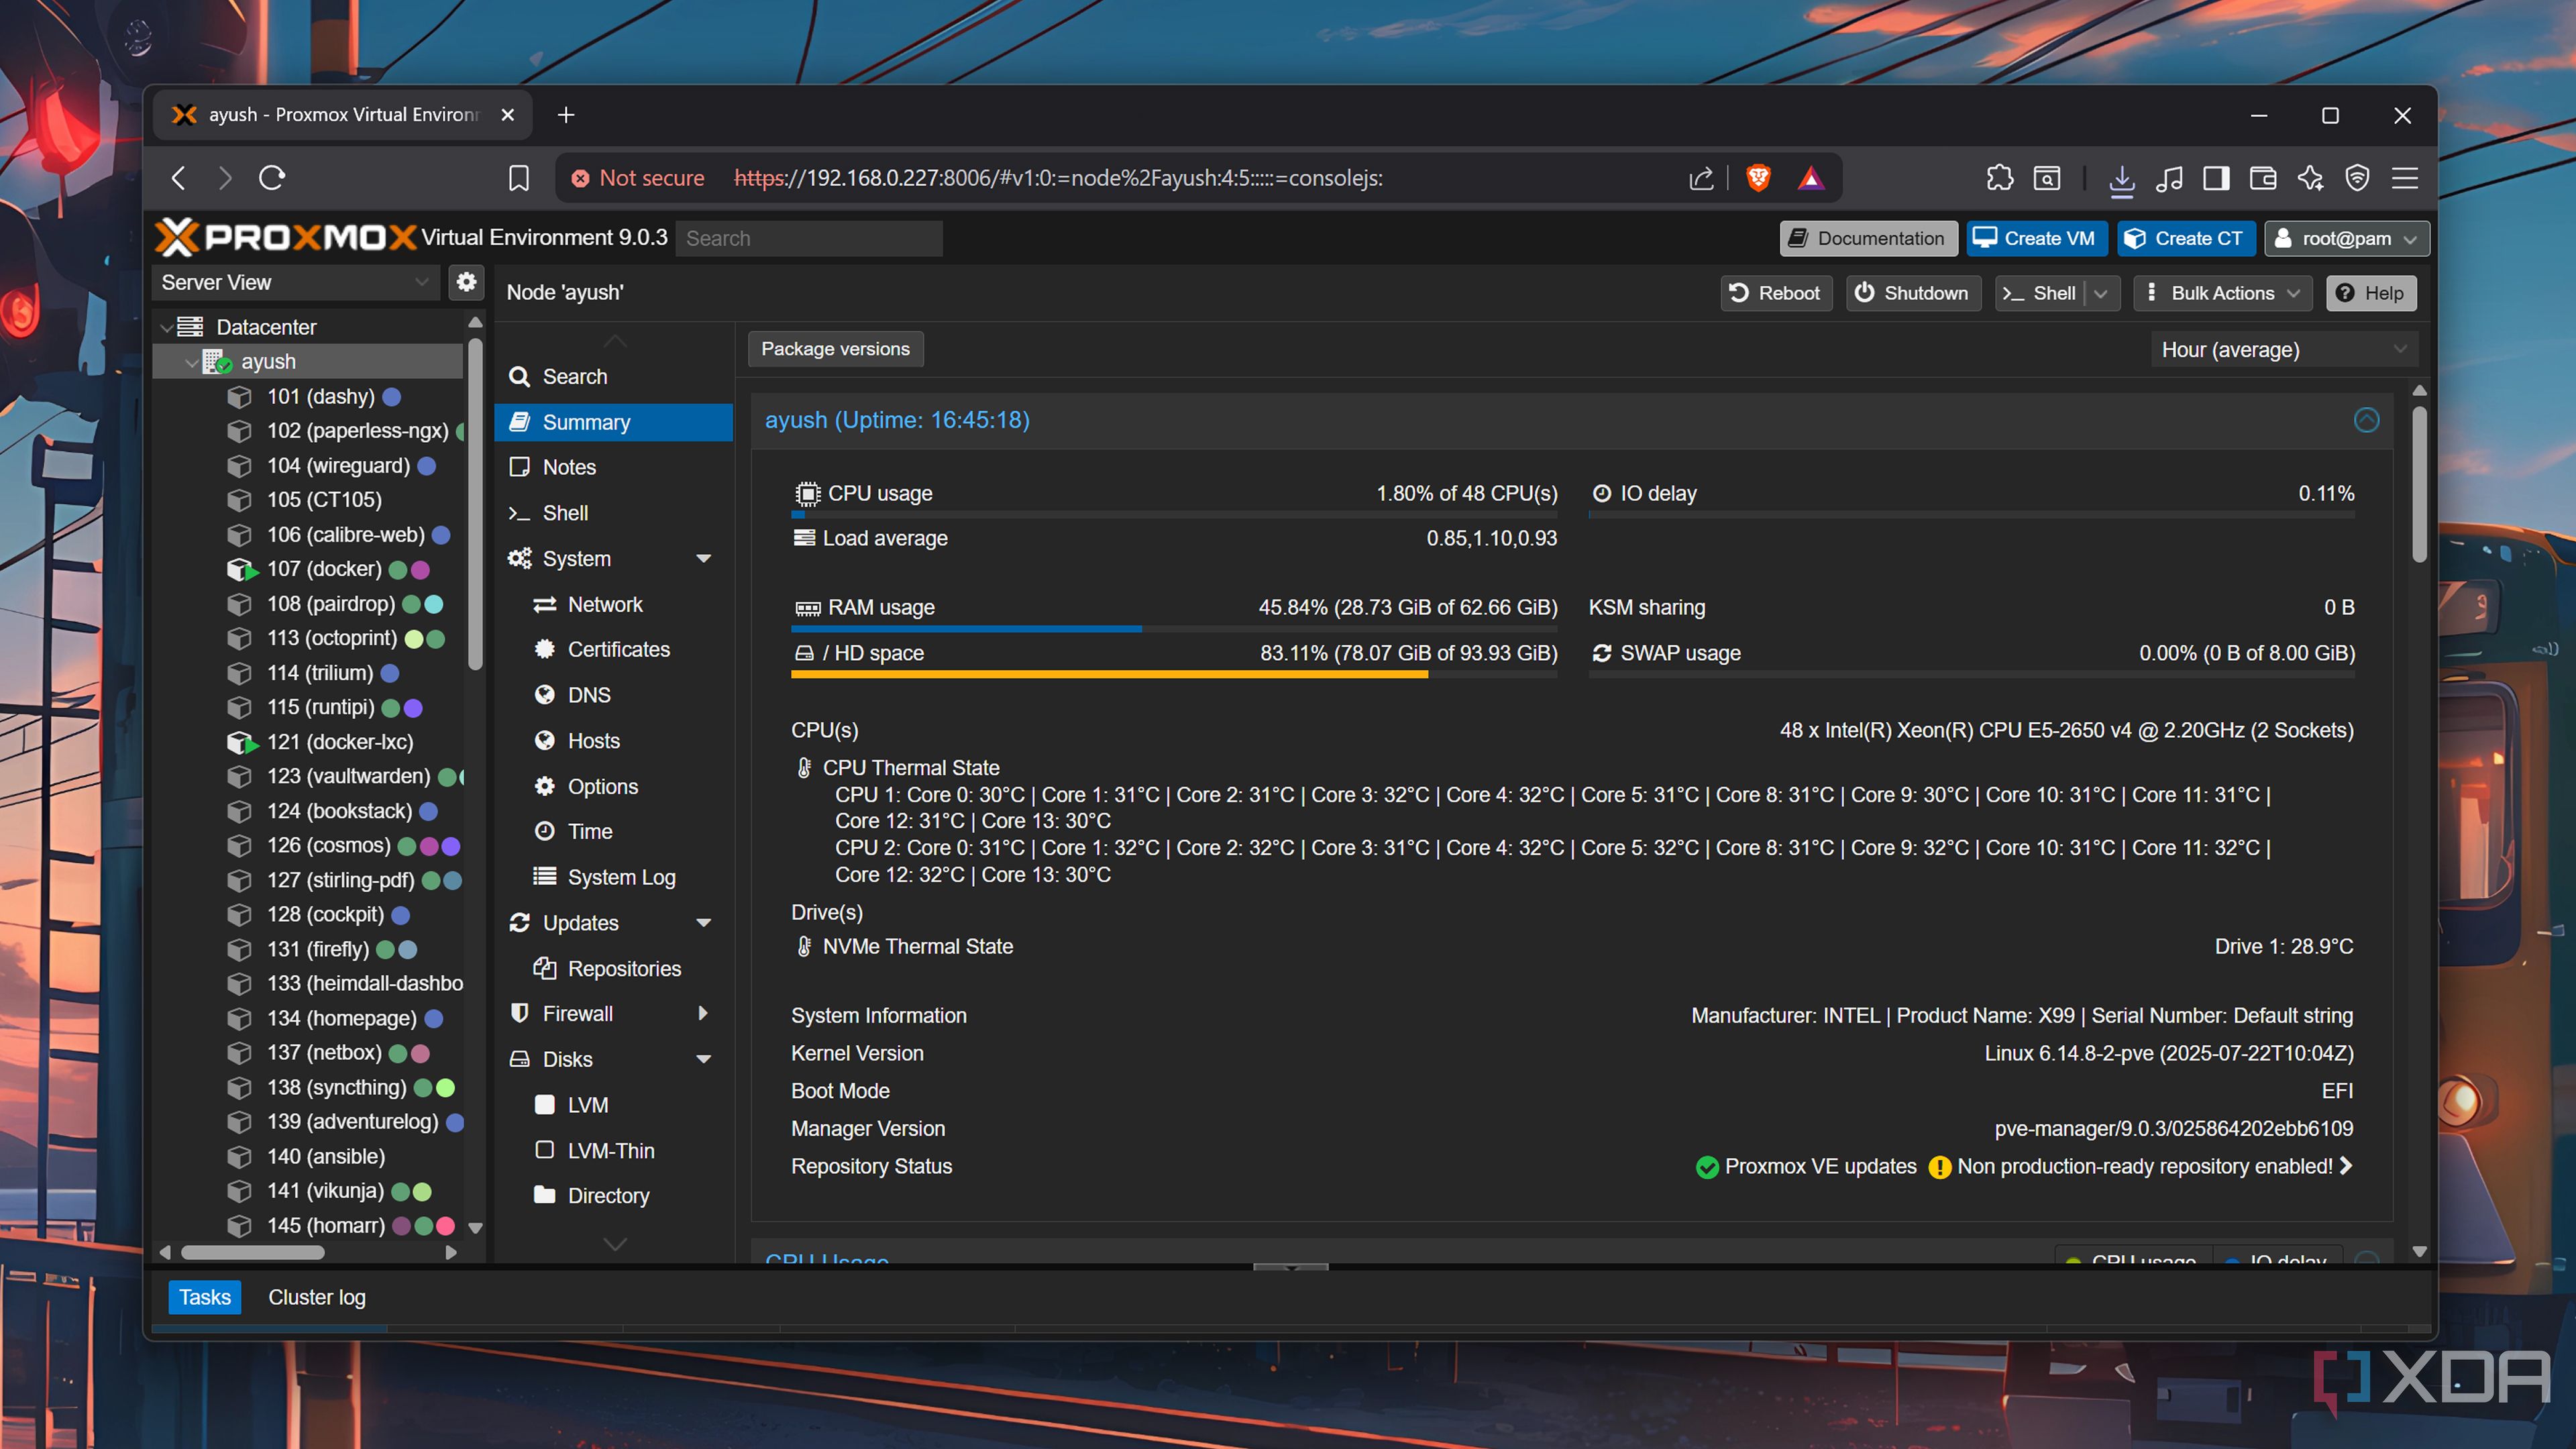Expand the Firewall menu section
Image resolution: width=2576 pixels, height=1449 pixels.
point(703,1014)
